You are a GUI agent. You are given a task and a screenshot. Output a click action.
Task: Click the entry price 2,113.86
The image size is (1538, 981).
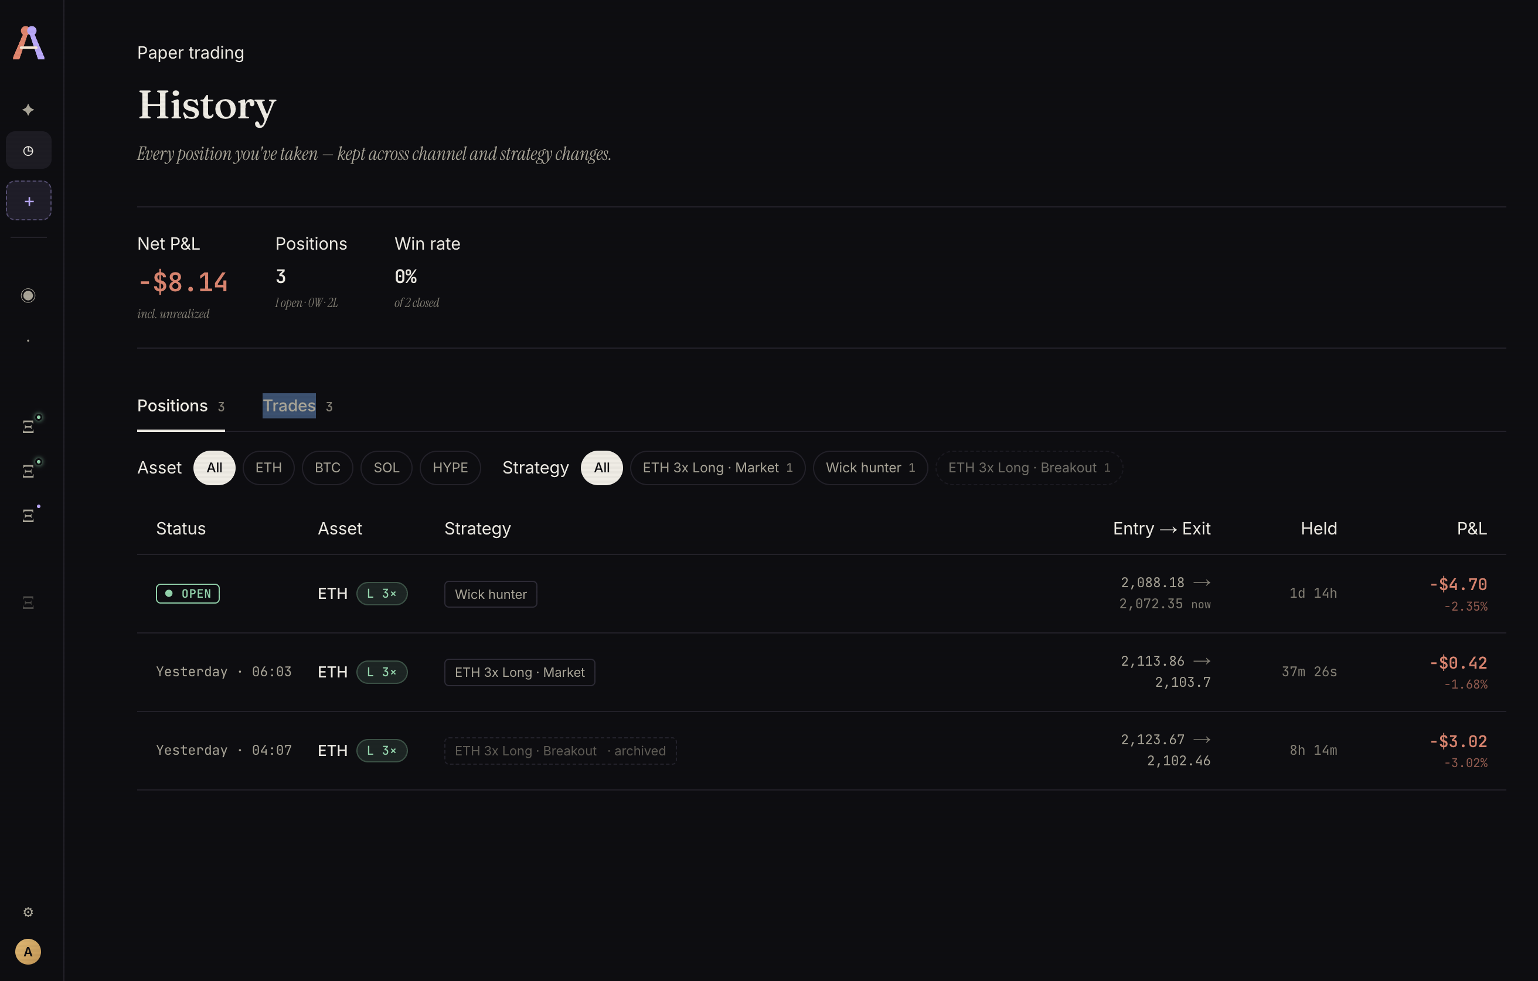[1152, 661]
